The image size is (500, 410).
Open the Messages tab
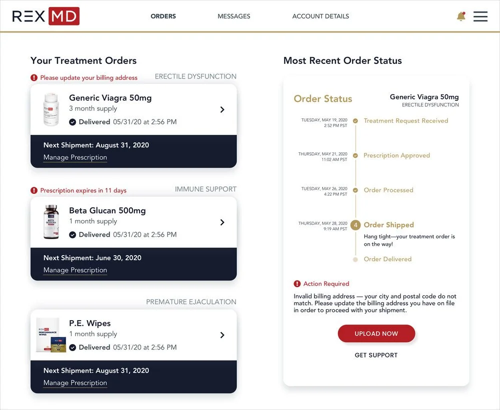click(x=233, y=16)
